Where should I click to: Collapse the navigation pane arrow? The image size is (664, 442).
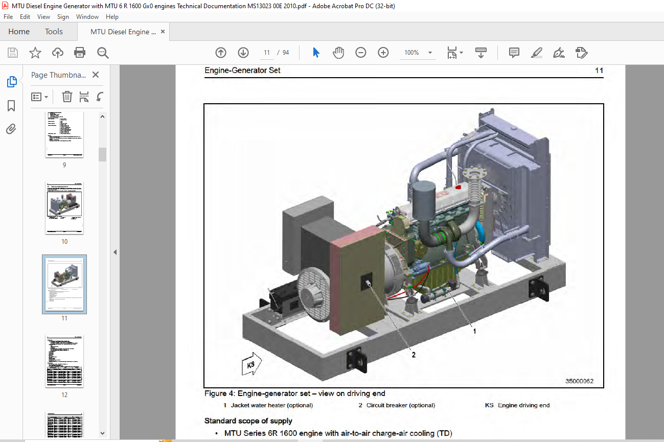(x=115, y=252)
